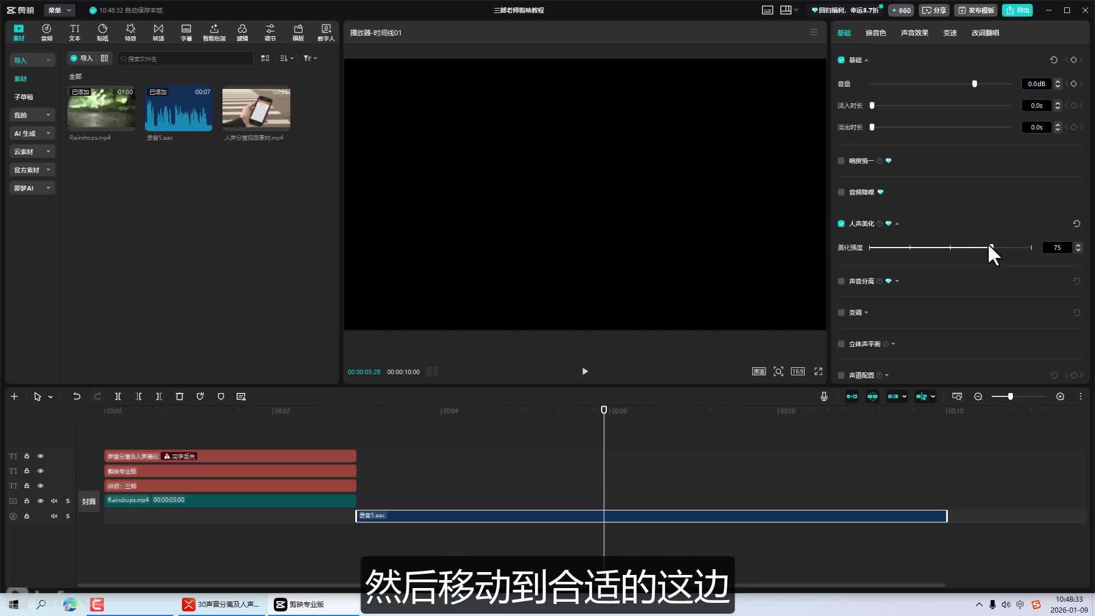Screen dimensions: 1095x616
Task: Enable the 声音分离 checkbox
Action: 841,281
